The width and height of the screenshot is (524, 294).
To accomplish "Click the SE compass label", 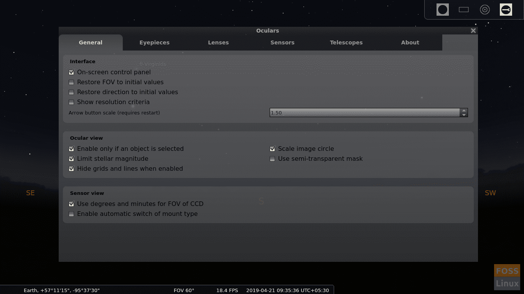I will pos(30,193).
